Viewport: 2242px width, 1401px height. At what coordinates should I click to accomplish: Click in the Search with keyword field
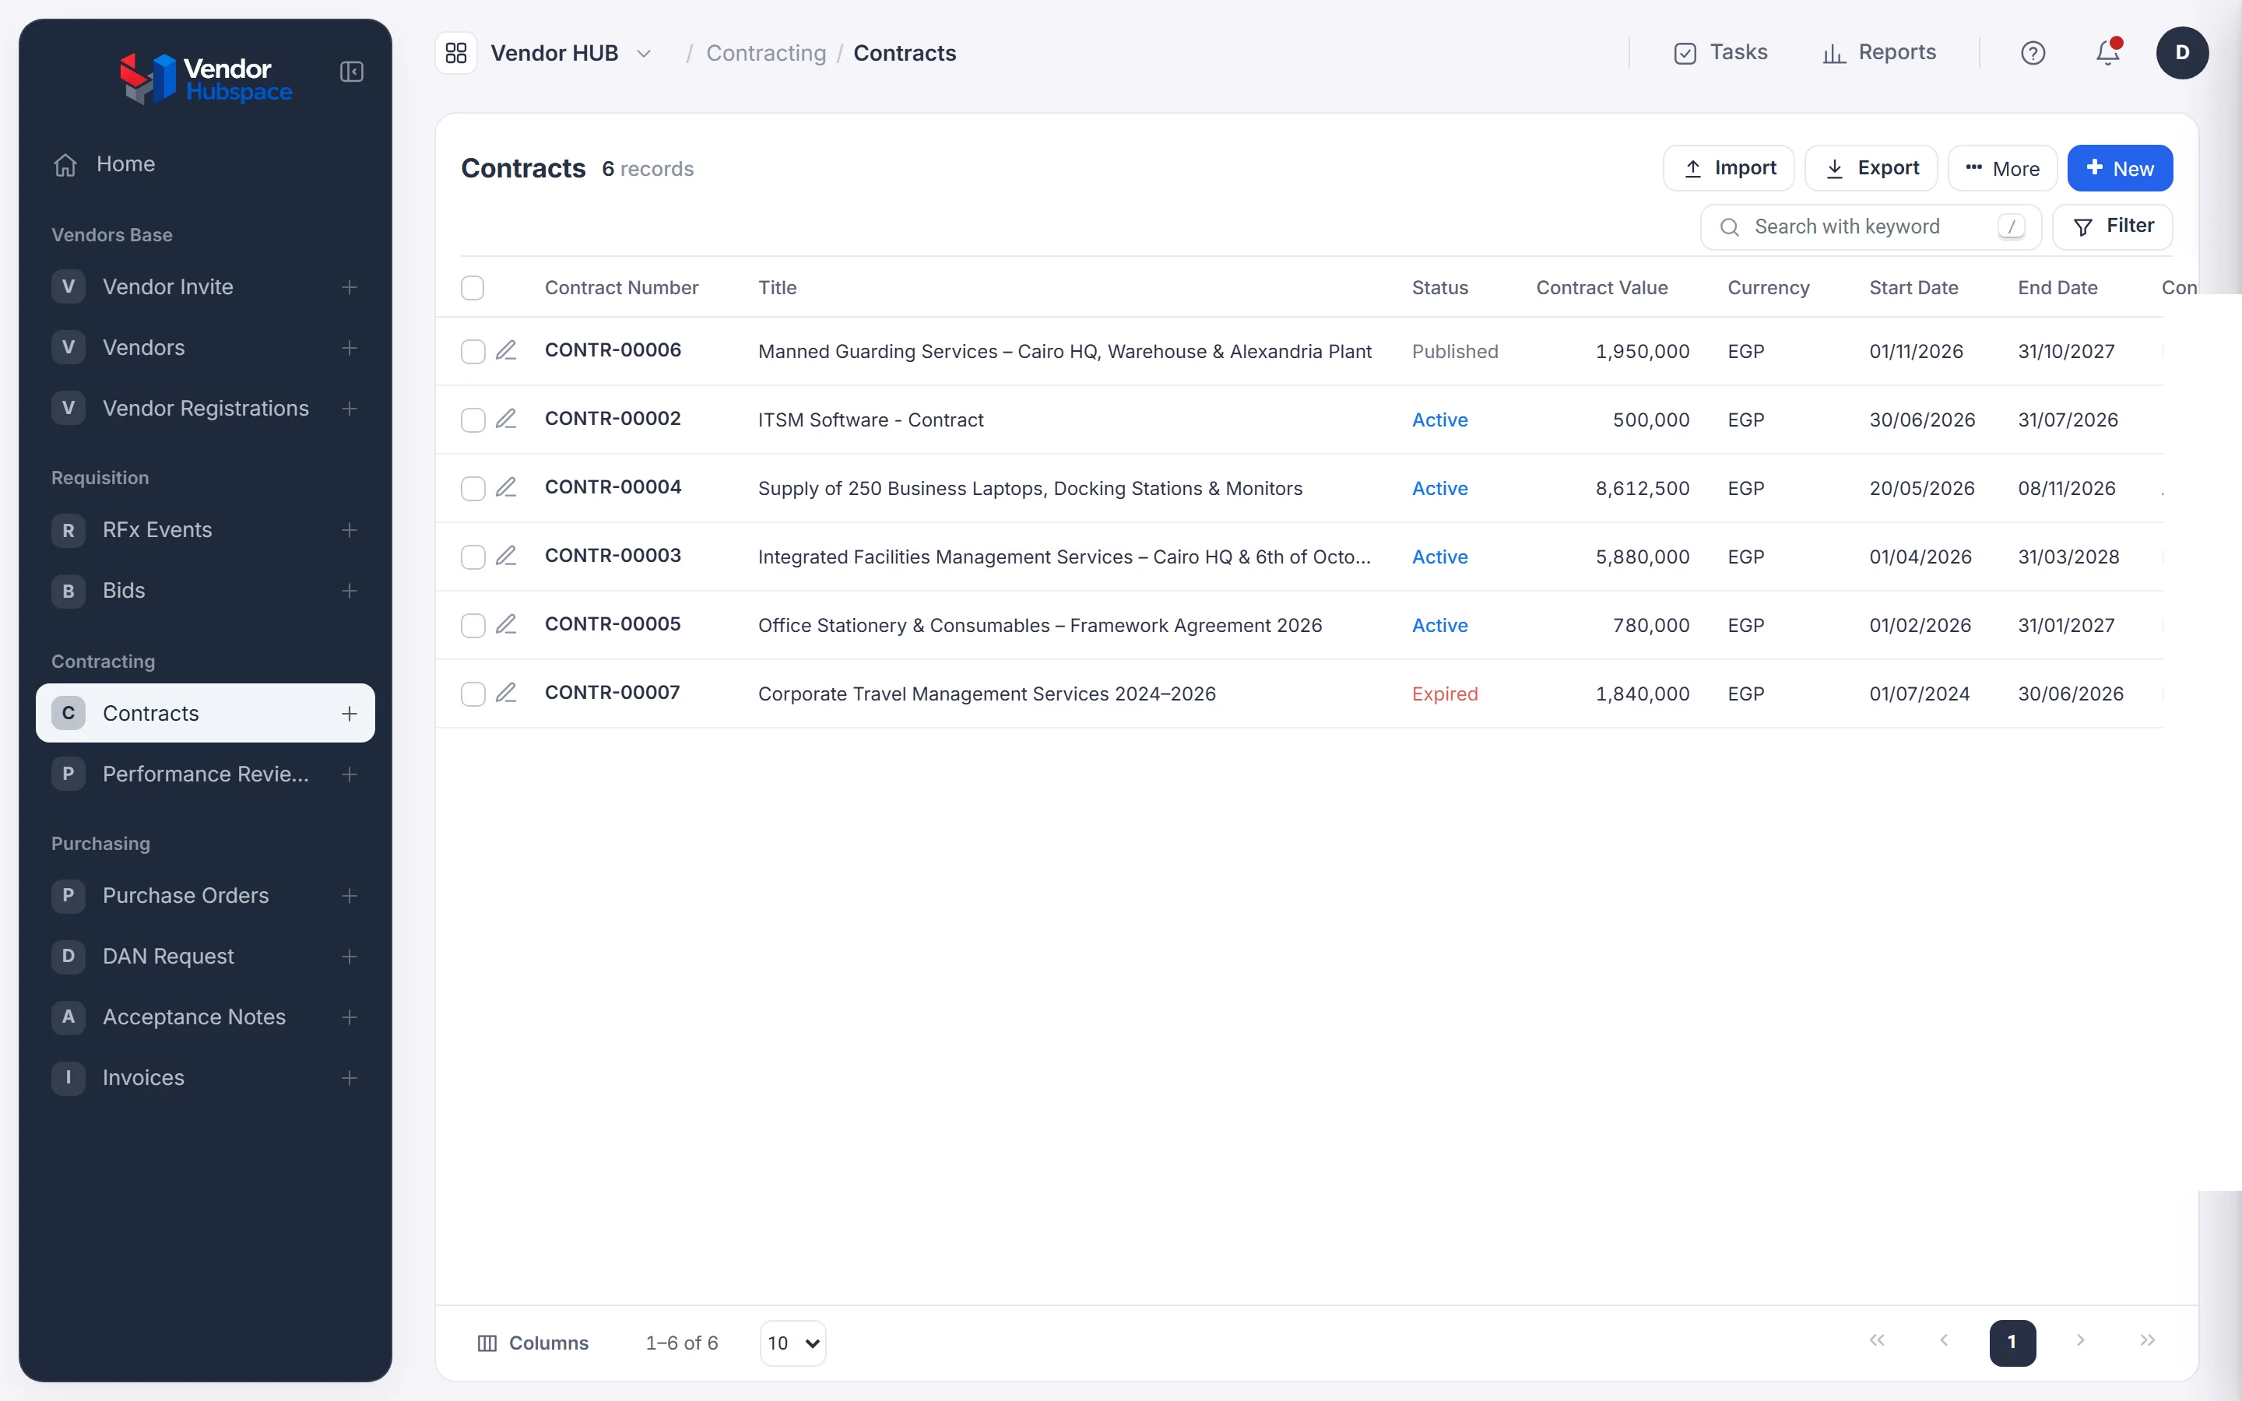coord(1871,227)
